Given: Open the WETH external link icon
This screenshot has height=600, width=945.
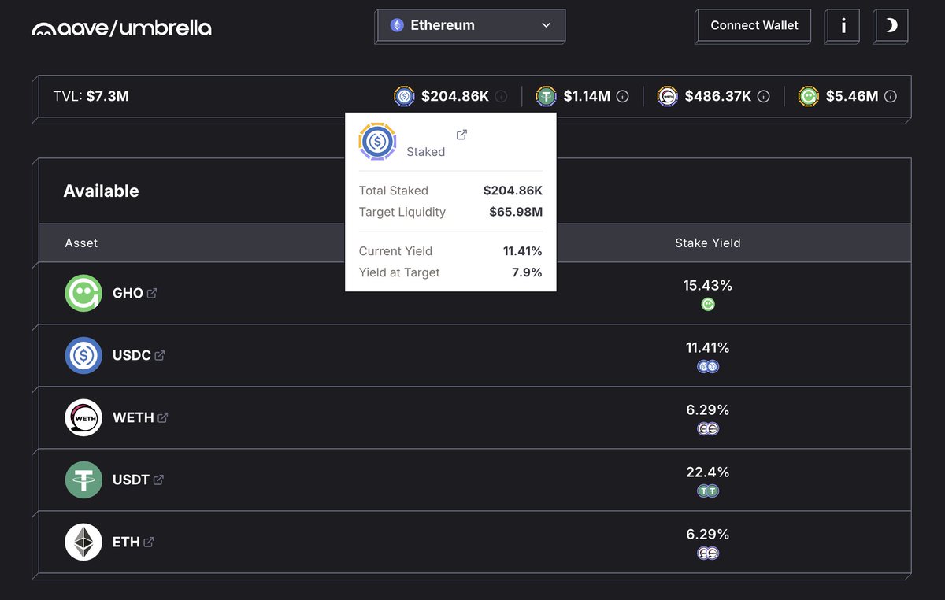Looking at the screenshot, I should pos(162,417).
